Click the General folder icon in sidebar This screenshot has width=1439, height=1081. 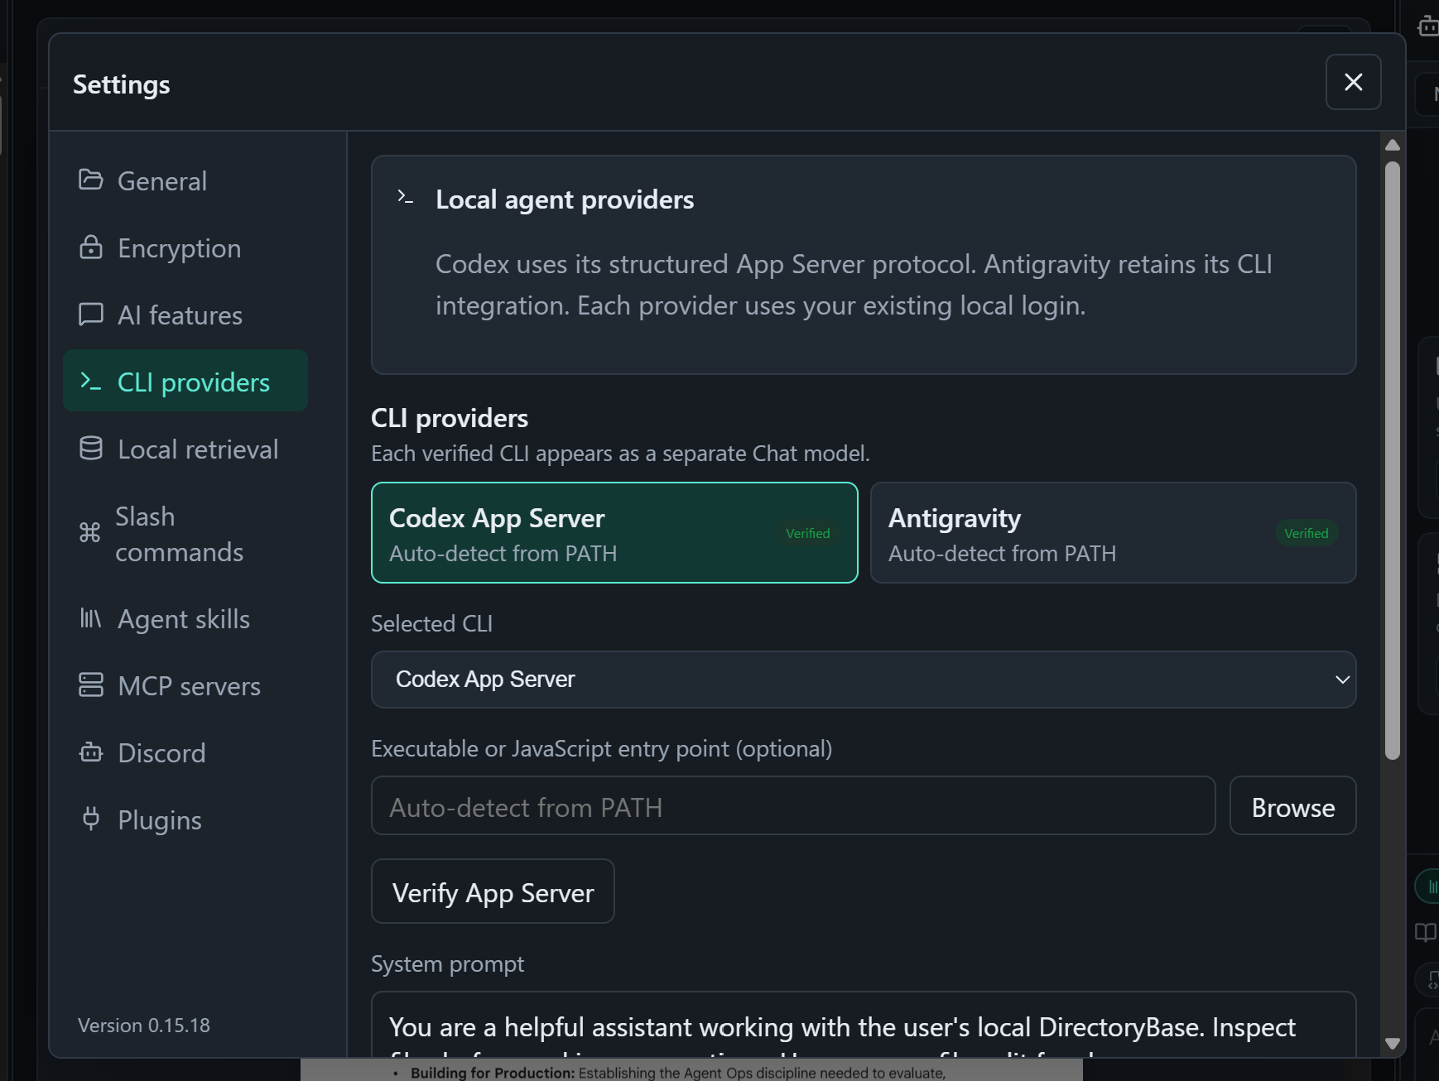pyautogui.click(x=90, y=180)
